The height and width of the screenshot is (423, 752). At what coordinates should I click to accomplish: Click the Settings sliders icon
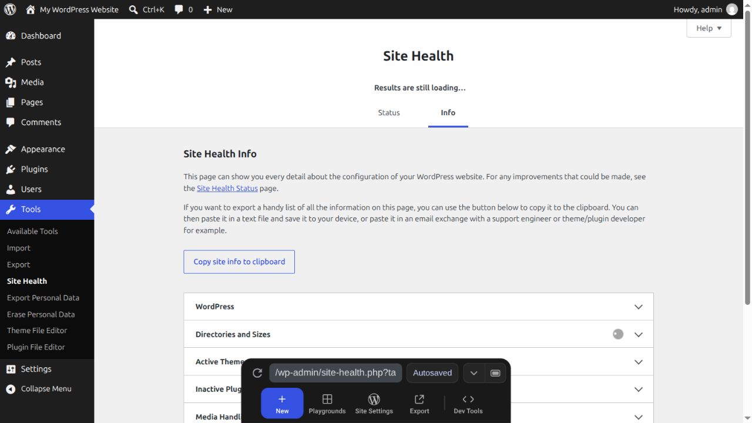[x=11, y=369]
